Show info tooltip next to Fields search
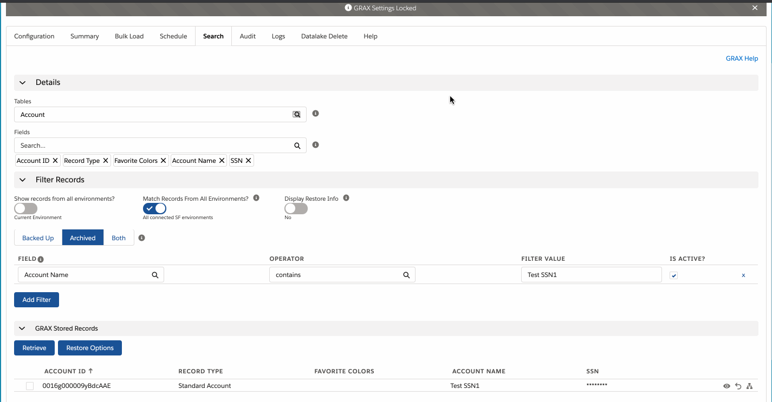Image resolution: width=772 pixels, height=402 pixels. (315, 144)
